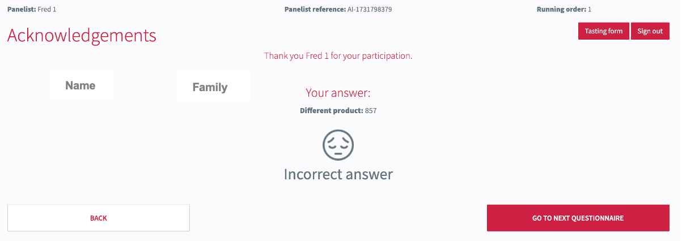
Task: Click the Name field box
Action: click(x=81, y=85)
